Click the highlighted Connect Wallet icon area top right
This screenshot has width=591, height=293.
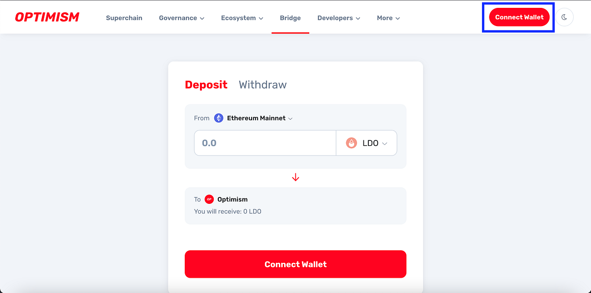tap(518, 17)
